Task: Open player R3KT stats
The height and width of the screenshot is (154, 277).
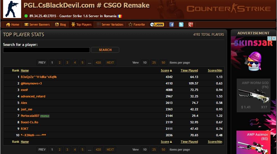Action: click(25, 129)
